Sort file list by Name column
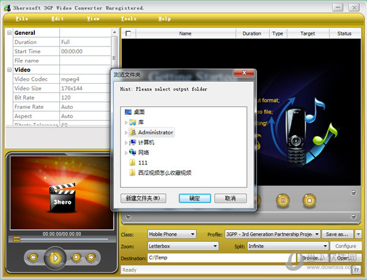Screen dimensions: 367x280 pyautogui.click(x=185, y=34)
